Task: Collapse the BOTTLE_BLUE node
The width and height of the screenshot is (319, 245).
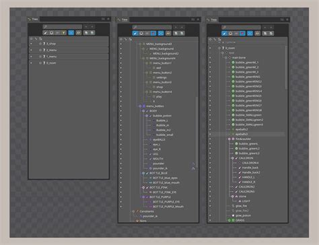Action: 143,173
